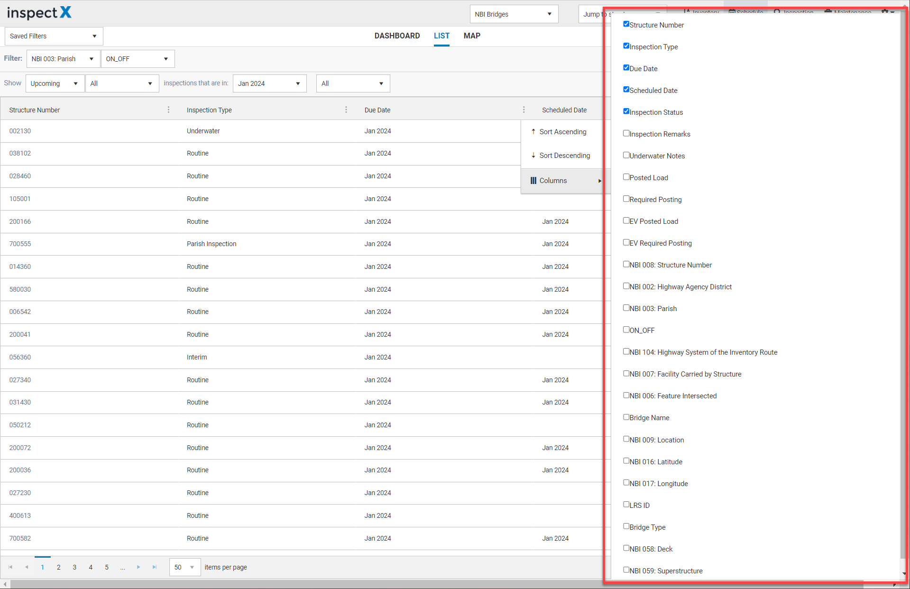Switch to the DASHBOARD tab
Screen dimensions: 910x589
(397, 36)
